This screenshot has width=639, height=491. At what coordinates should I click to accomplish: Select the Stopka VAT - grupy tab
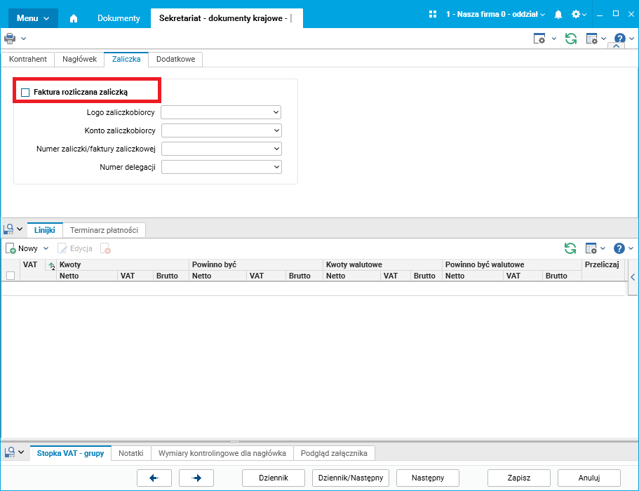click(71, 453)
